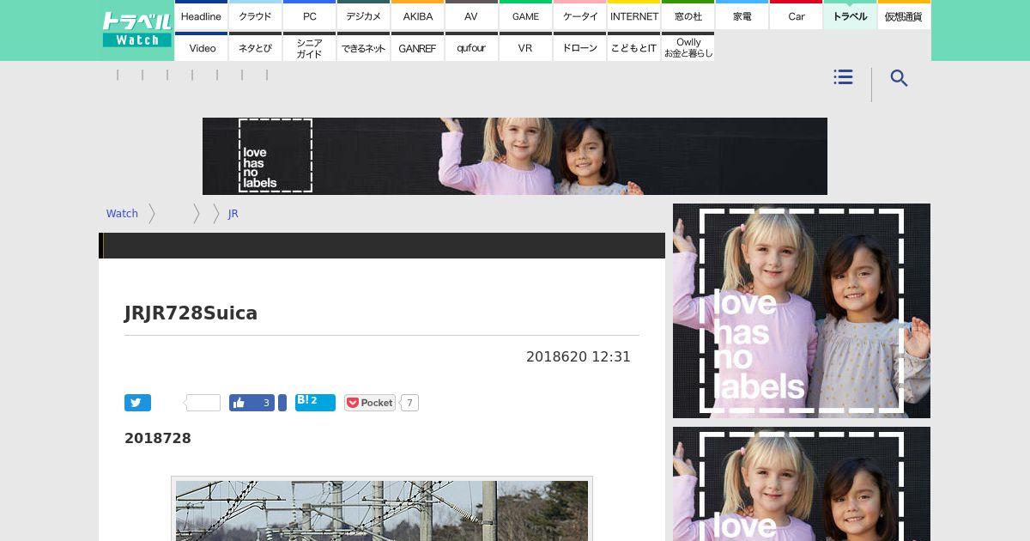Screen dimensions: 1030x541
Task: Open the hamburger list menu icon
Action: coord(843,77)
